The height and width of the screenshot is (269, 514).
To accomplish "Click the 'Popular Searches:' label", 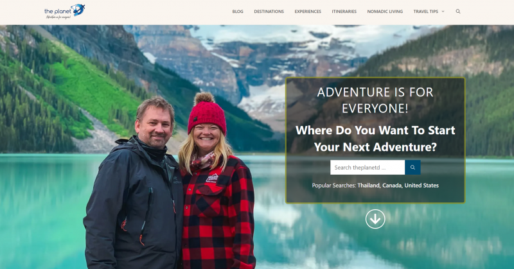I will (333, 186).
